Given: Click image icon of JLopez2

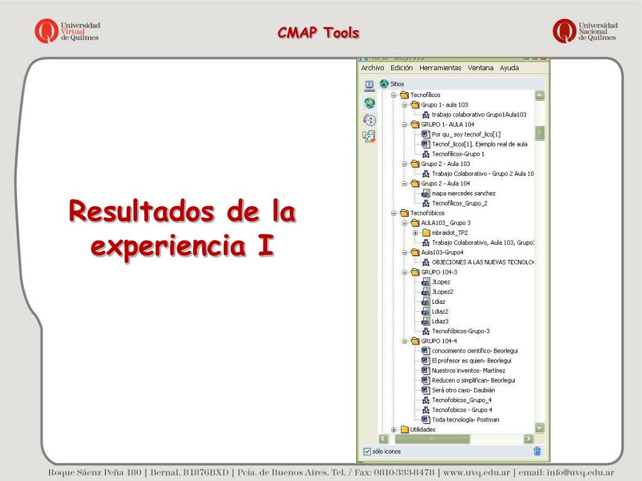Looking at the screenshot, I should (426, 292).
